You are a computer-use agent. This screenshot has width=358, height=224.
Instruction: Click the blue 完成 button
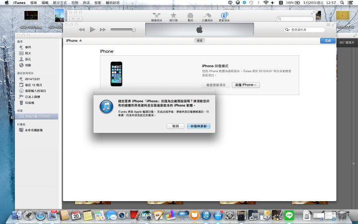click(x=328, y=41)
